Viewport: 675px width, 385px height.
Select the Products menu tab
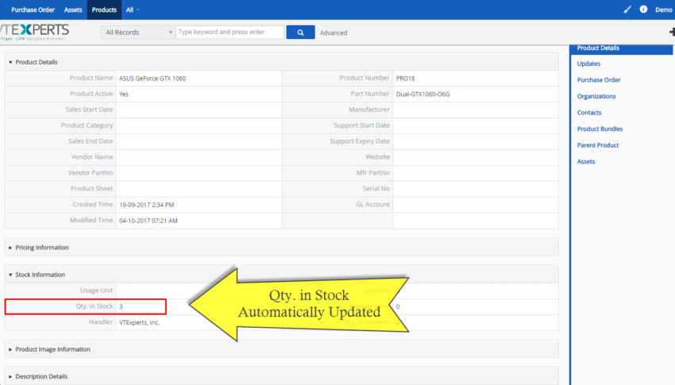[104, 10]
